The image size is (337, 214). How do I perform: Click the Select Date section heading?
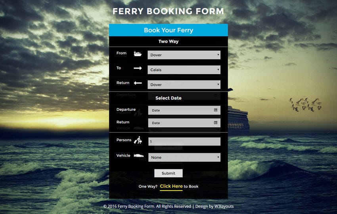(x=168, y=98)
